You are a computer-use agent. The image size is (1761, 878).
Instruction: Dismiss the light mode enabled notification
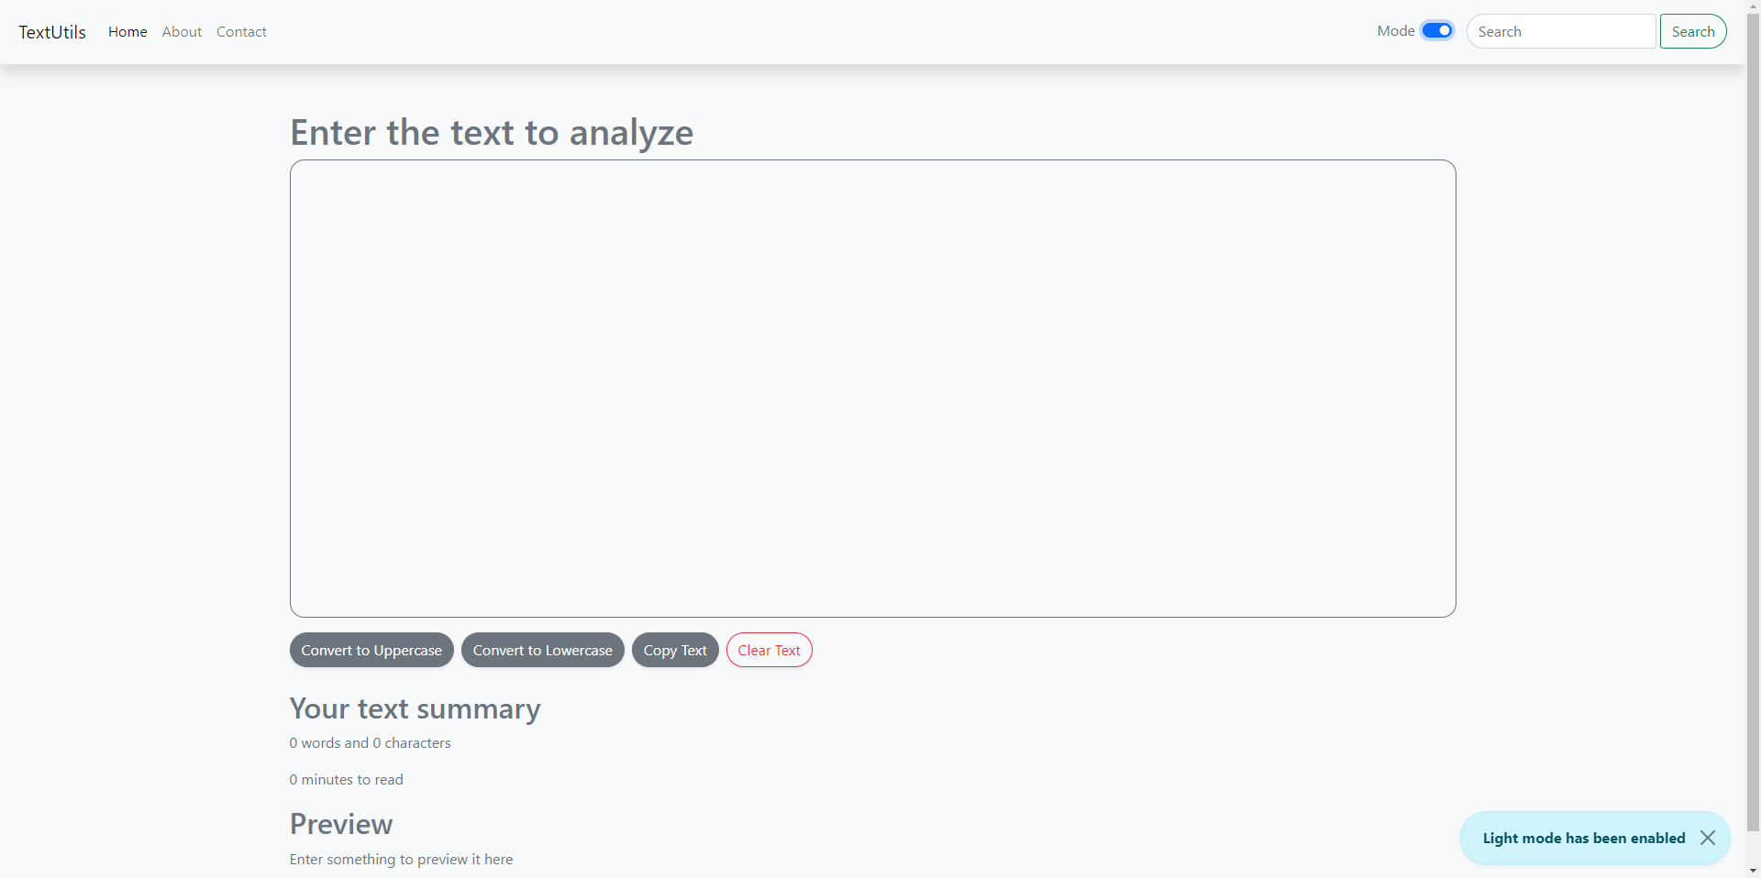(x=1708, y=838)
